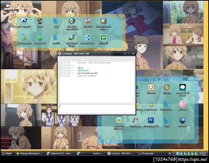Click the Hamachi icon in the system tray

click(x=178, y=153)
